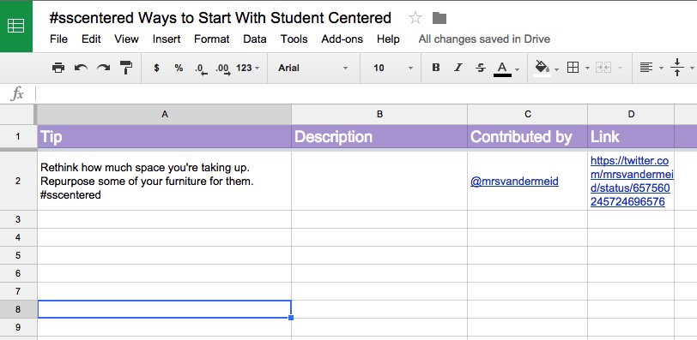Viewport: 697px width, 340px height.
Task: Open the Insert menu
Action: pyautogui.click(x=167, y=39)
